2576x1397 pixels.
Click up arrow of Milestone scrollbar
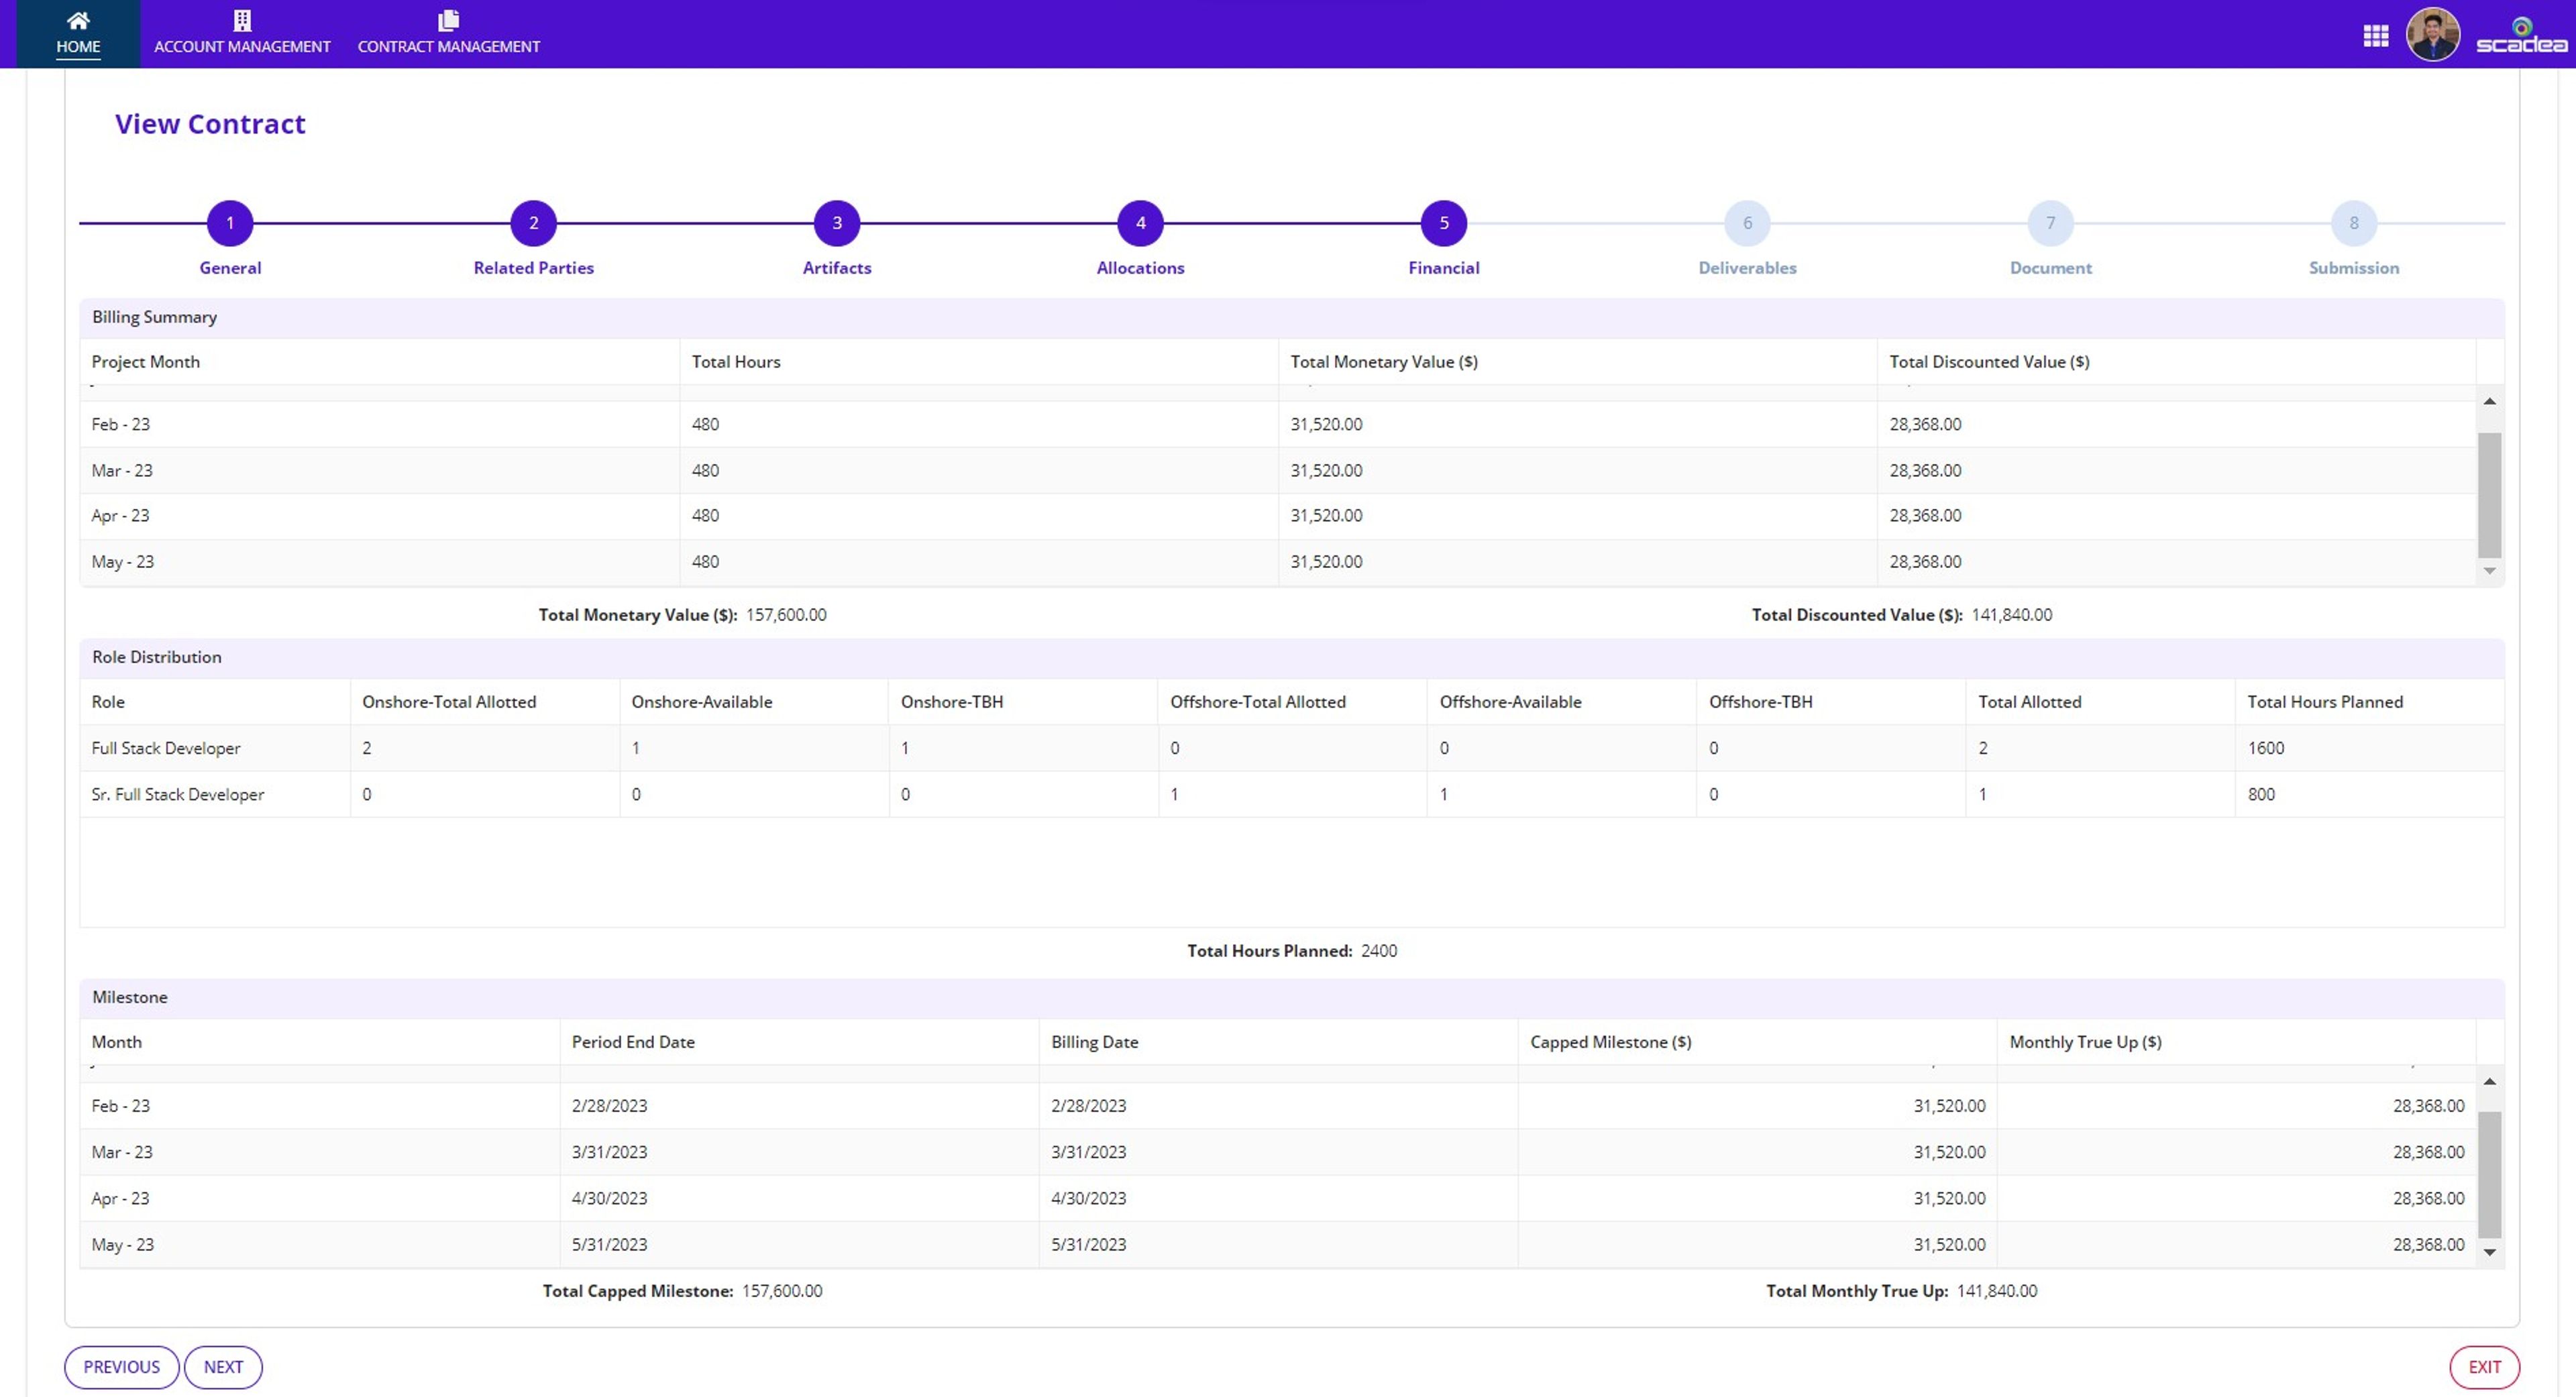tap(2490, 1082)
